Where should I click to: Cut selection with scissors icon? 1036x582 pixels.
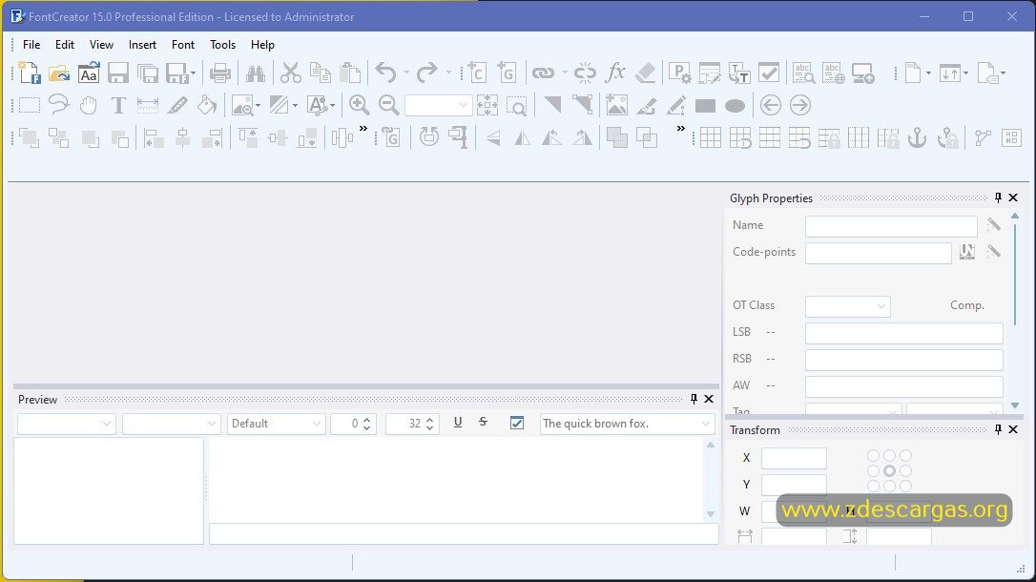290,73
